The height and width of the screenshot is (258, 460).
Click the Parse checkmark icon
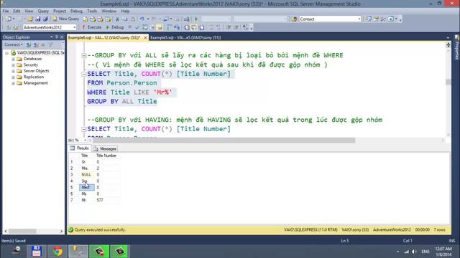pos(137,27)
